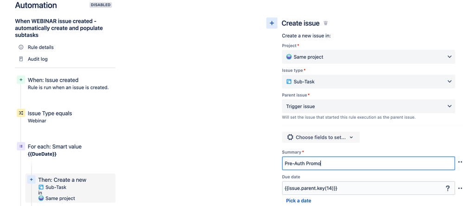Open the more options dots next to Due date
This screenshot has height=206, width=463.
(x=460, y=188)
